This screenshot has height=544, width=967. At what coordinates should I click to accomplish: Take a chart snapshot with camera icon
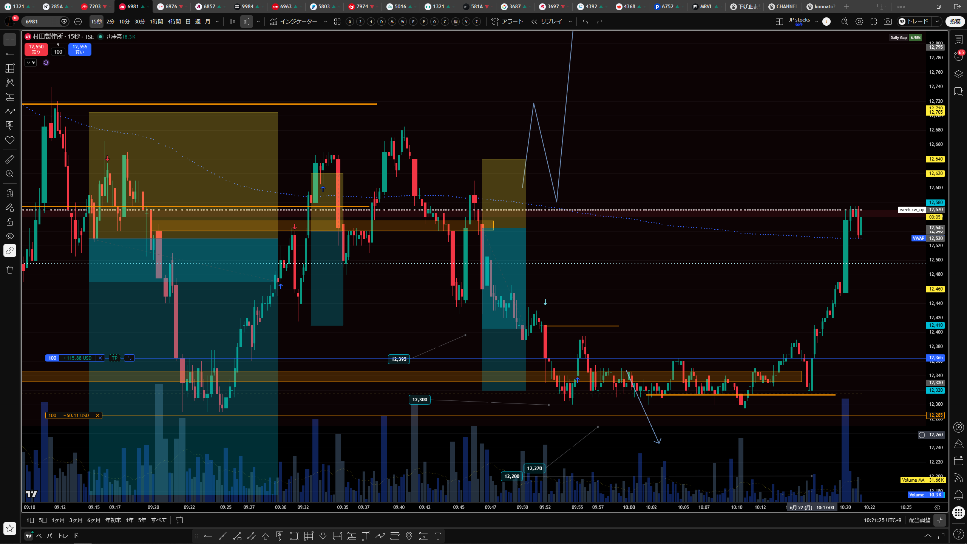[888, 22]
